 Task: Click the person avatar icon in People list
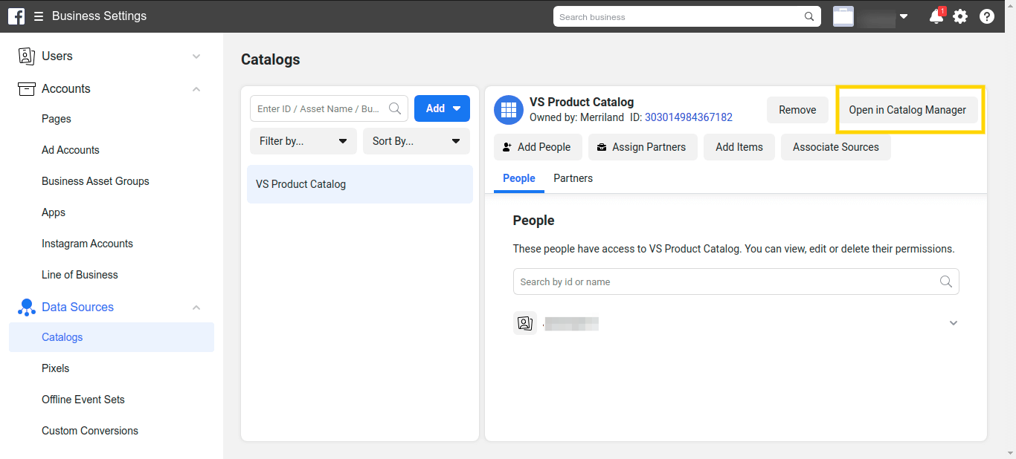coord(525,323)
